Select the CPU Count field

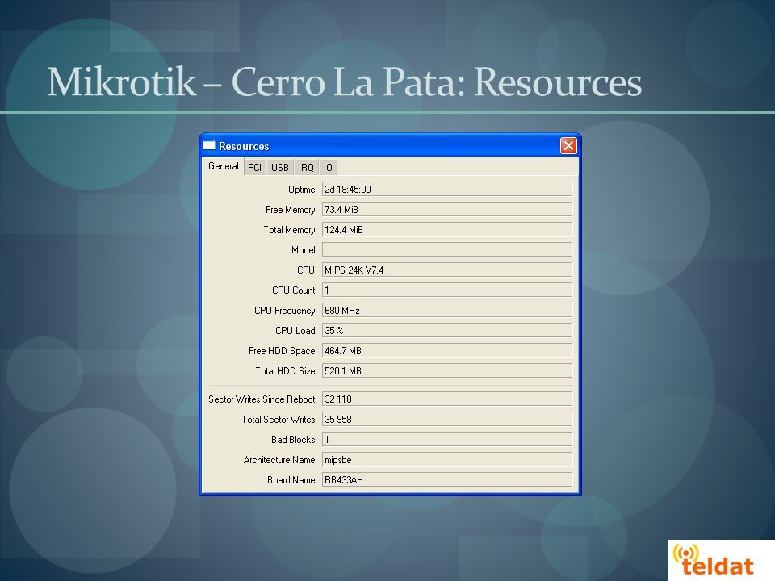pos(446,290)
